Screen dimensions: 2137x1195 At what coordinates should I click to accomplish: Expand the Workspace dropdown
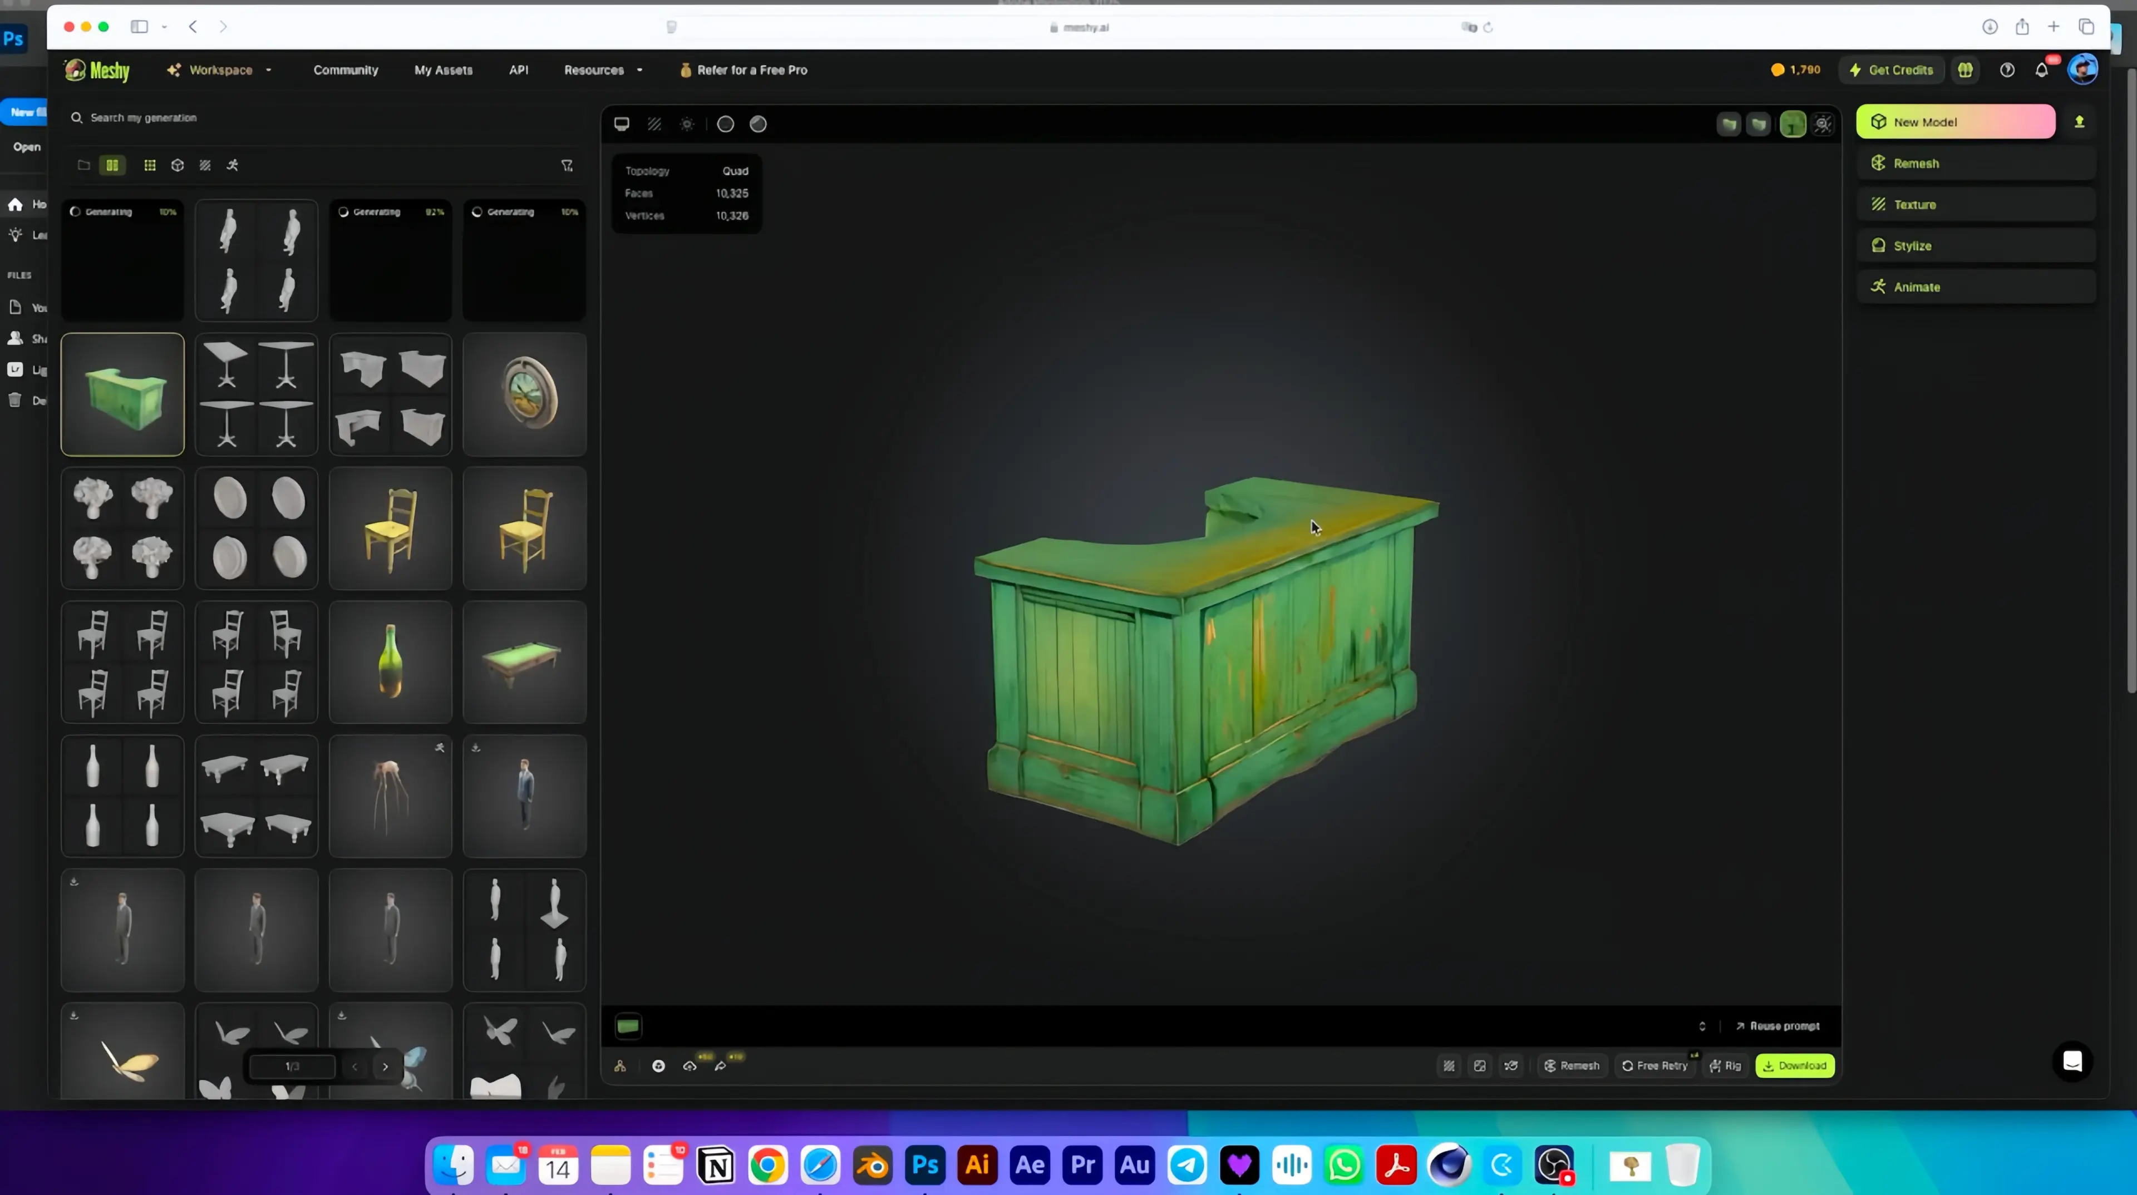(268, 70)
